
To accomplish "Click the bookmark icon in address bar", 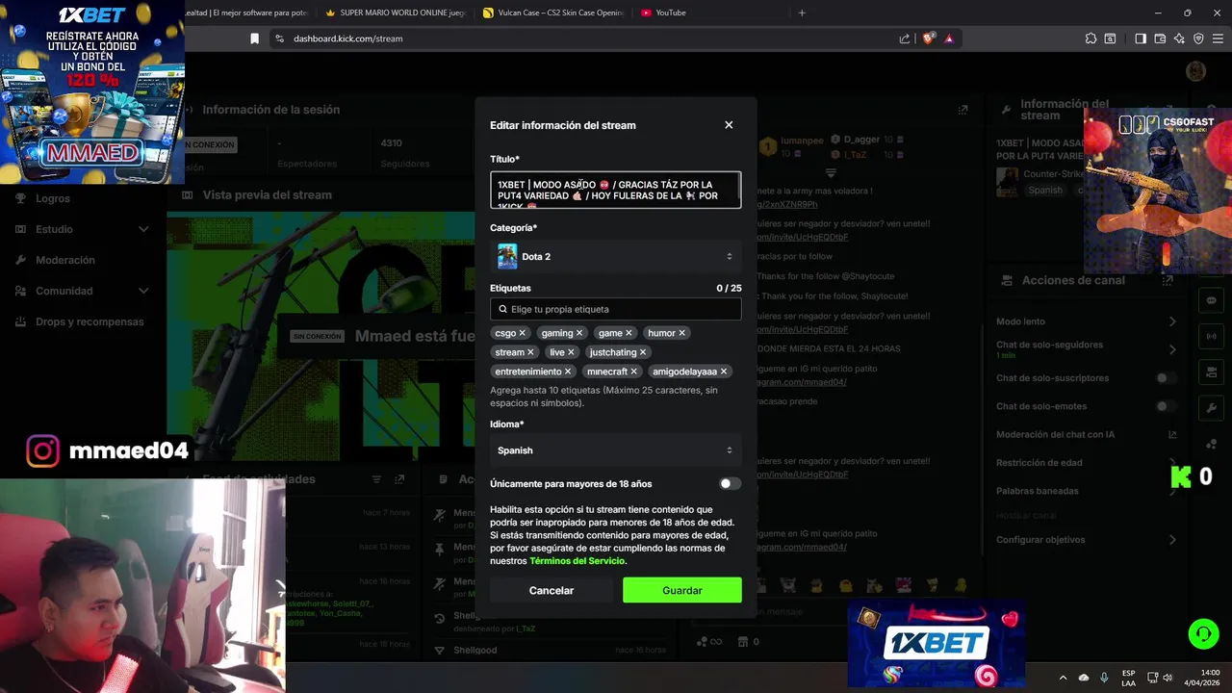I will tap(254, 38).
